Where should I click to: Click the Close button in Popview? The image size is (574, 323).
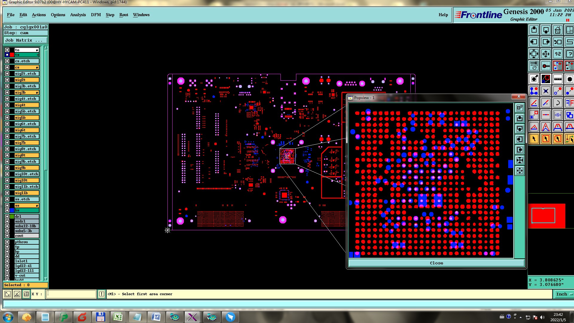pyautogui.click(x=436, y=263)
